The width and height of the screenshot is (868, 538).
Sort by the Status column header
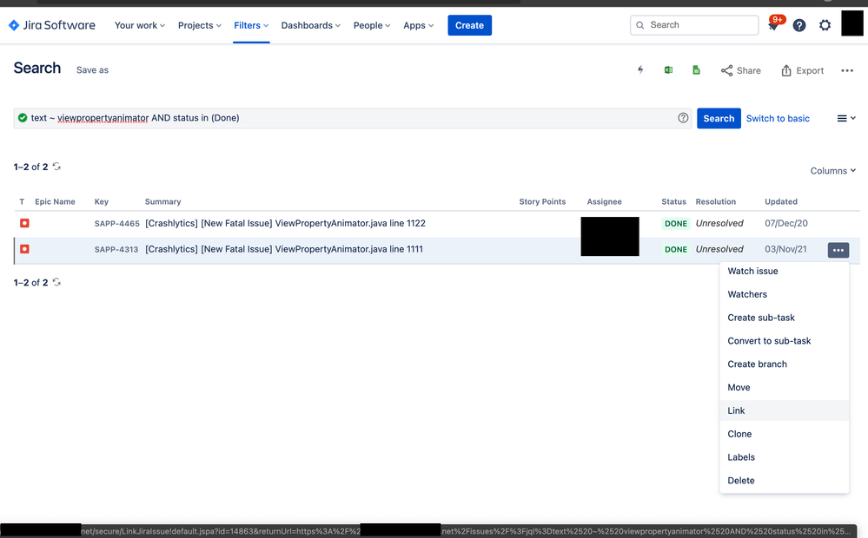click(x=673, y=202)
